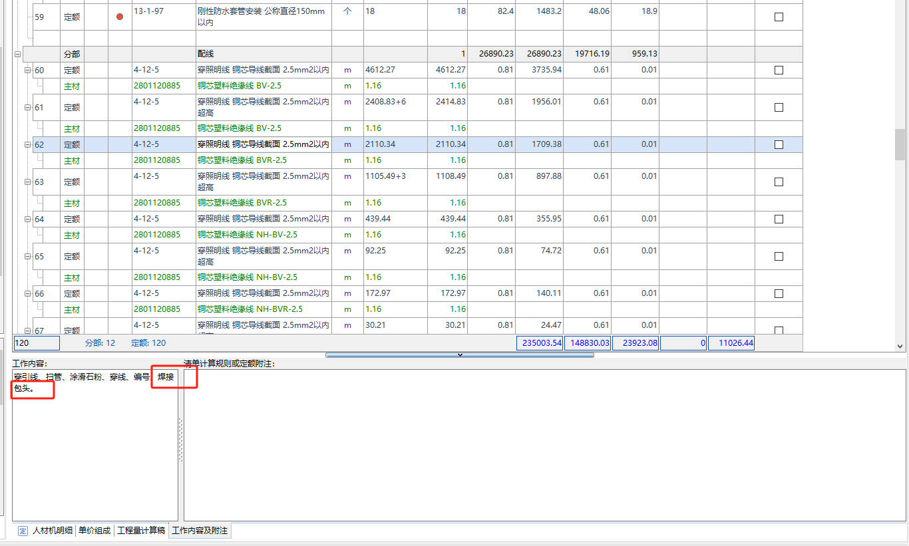Collapse the bottom panel using the splitter chevron
909x546 pixels.
(x=460, y=355)
